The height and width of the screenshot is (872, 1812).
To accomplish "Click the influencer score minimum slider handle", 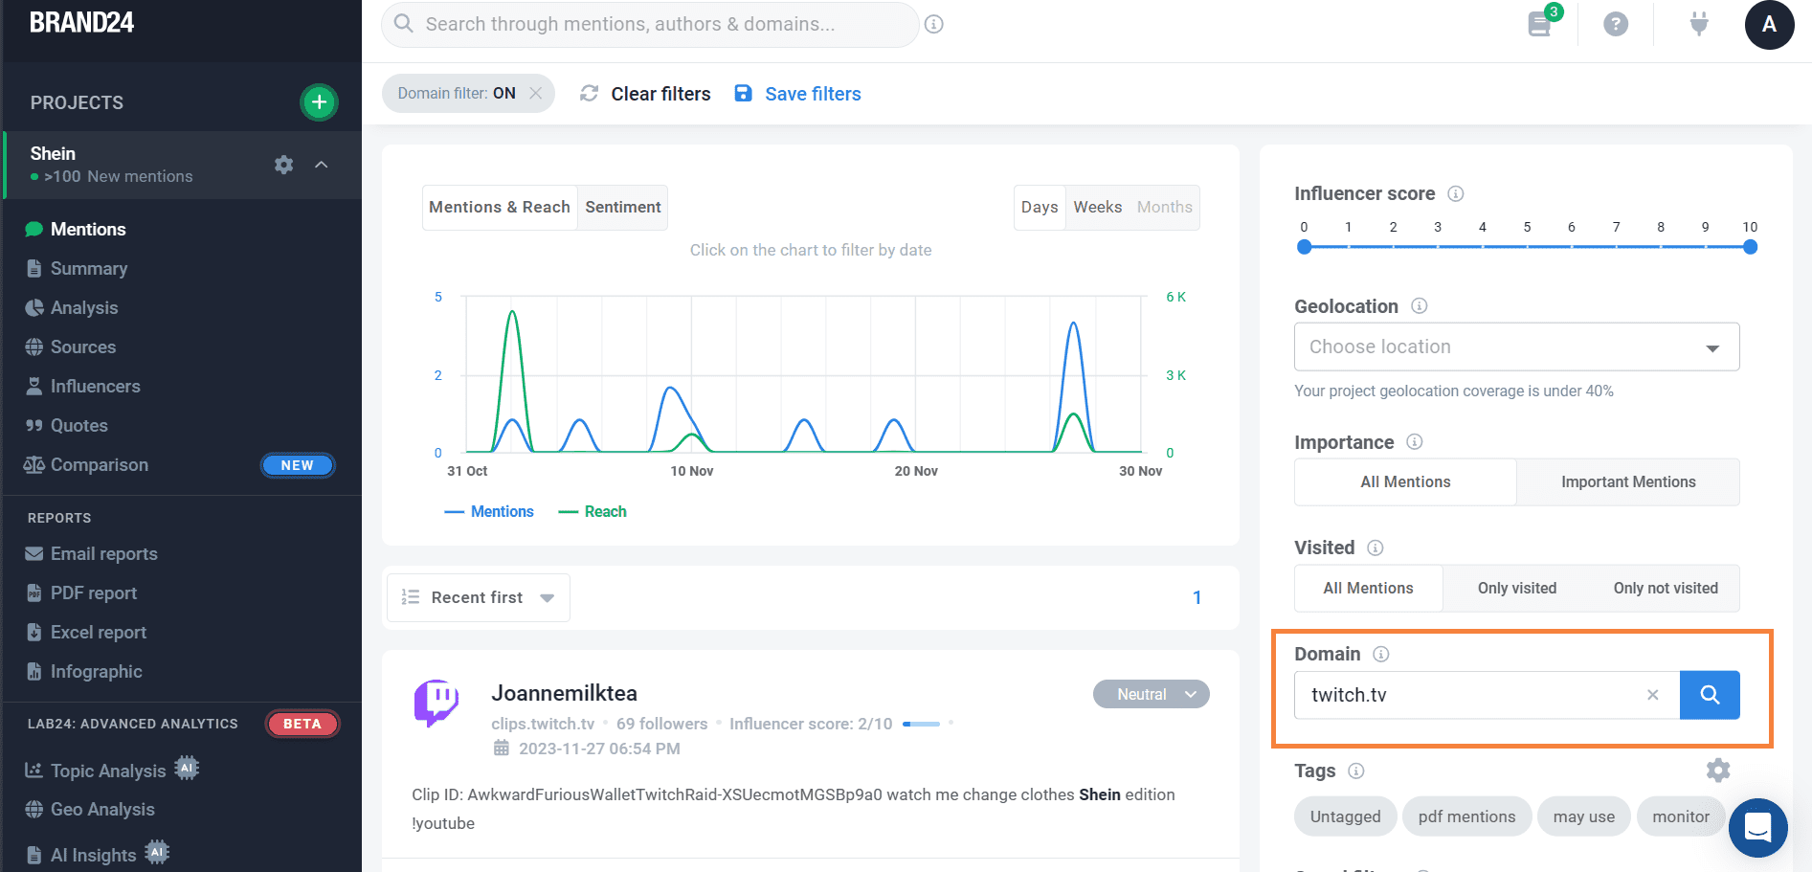I will [x=1304, y=247].
